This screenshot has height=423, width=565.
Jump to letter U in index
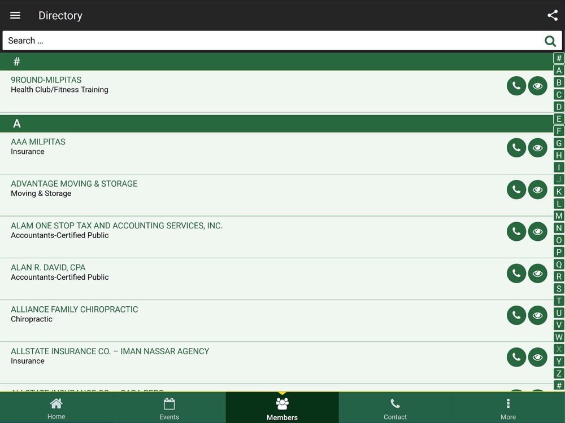pyautogui.click(x=559, y=313)
